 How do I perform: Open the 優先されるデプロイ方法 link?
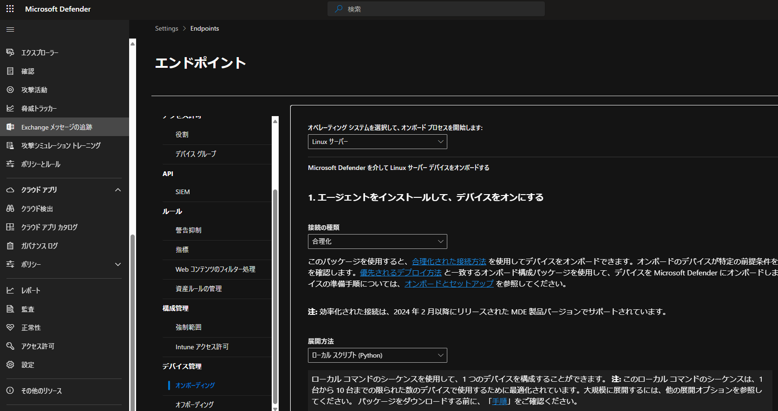pyautogui.click(x=401, y=273)
